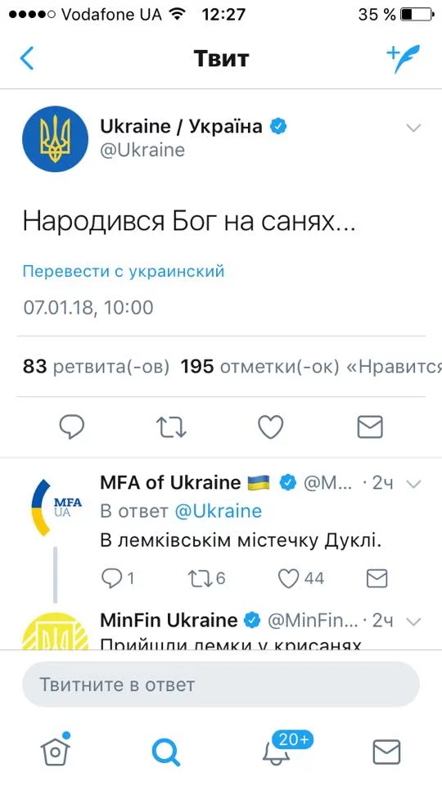Compose a new tweet with the feather icon

point(403,59)
